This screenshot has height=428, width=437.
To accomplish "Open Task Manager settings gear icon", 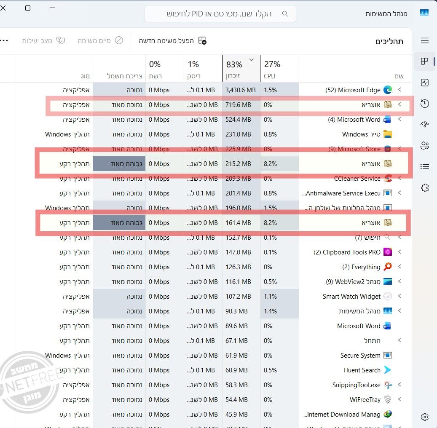I will (425, 417).
